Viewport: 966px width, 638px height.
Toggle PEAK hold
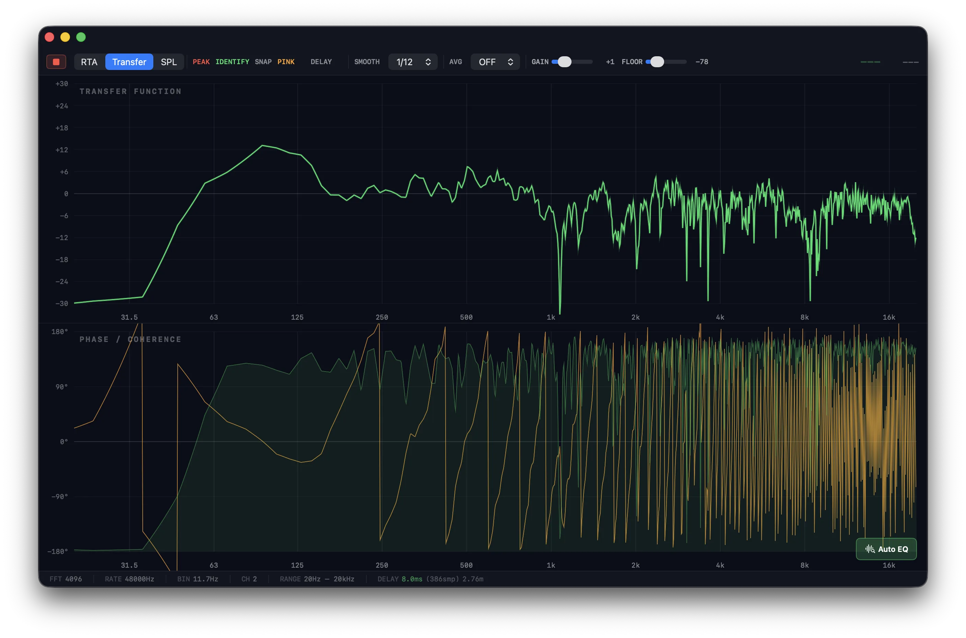[201, 62]
